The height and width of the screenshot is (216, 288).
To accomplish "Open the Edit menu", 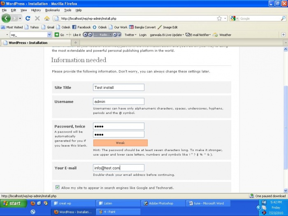I will pyautogui.click(x=14, y=10).
